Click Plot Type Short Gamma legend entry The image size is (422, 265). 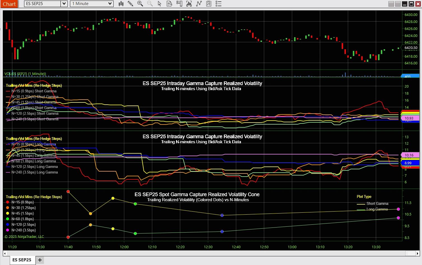[x=372, y=204]
